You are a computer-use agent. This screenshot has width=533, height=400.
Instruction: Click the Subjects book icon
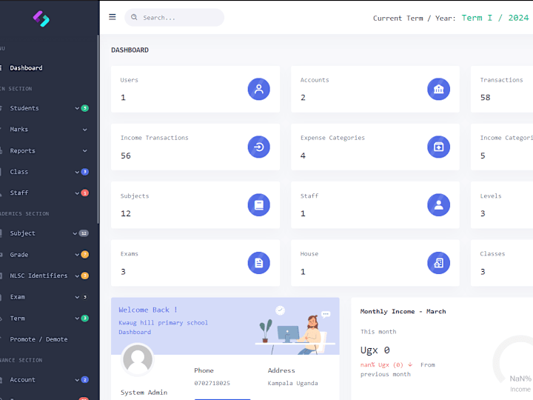258,204
